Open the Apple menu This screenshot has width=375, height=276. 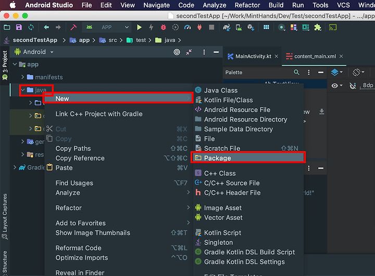pyautogui.click(x=12, y=5)
